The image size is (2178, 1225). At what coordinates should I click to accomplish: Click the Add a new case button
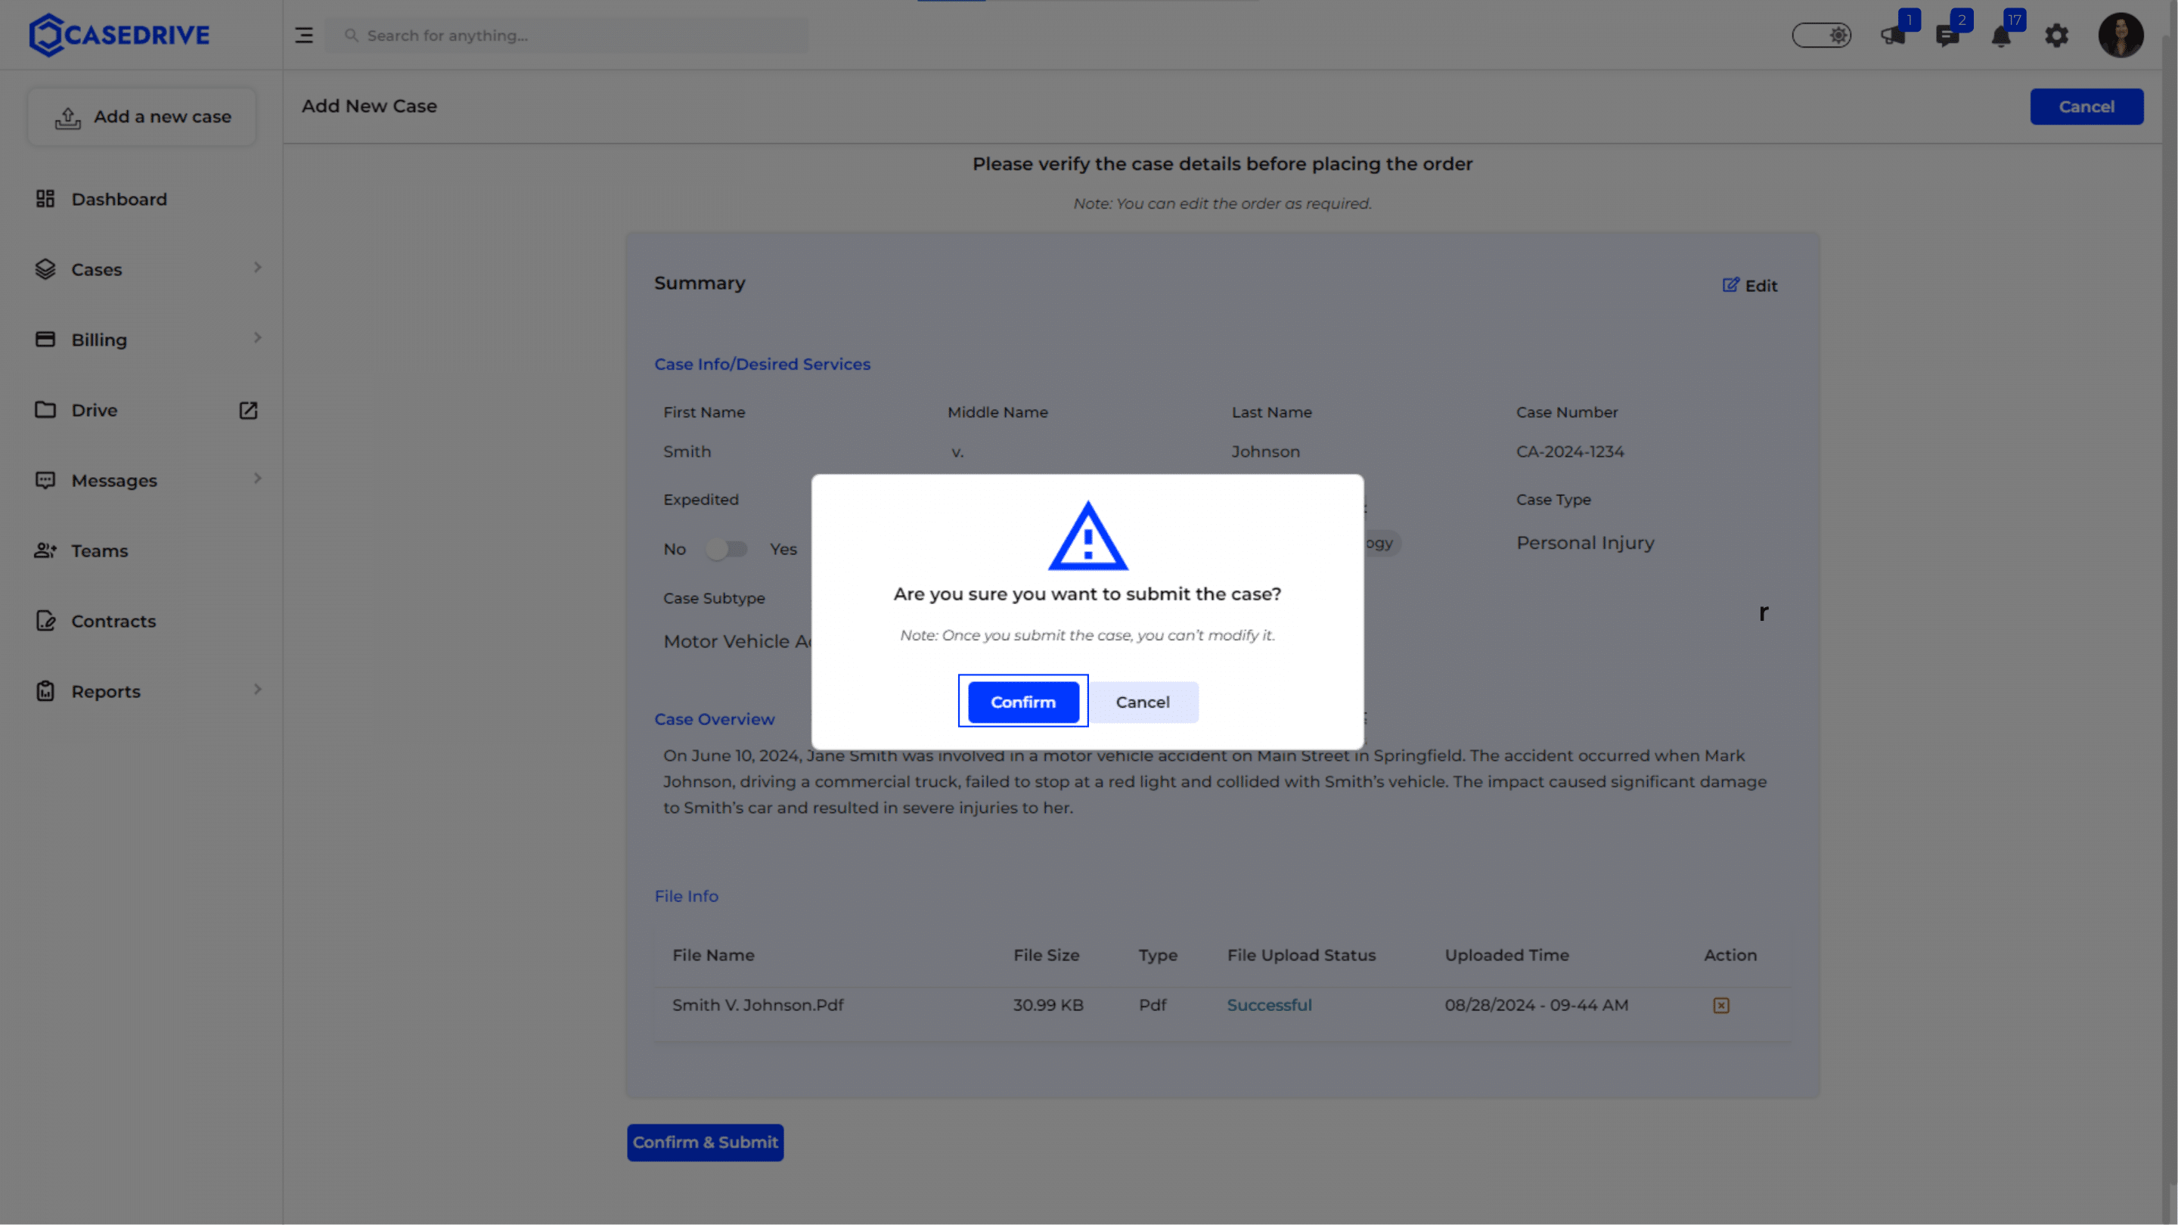(x=142, y=116)
